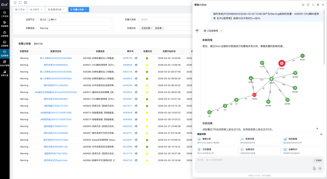Choose the 指标数据 diagnosis card
The width and height of the screenshot is (327, 179).
(302, 141)
